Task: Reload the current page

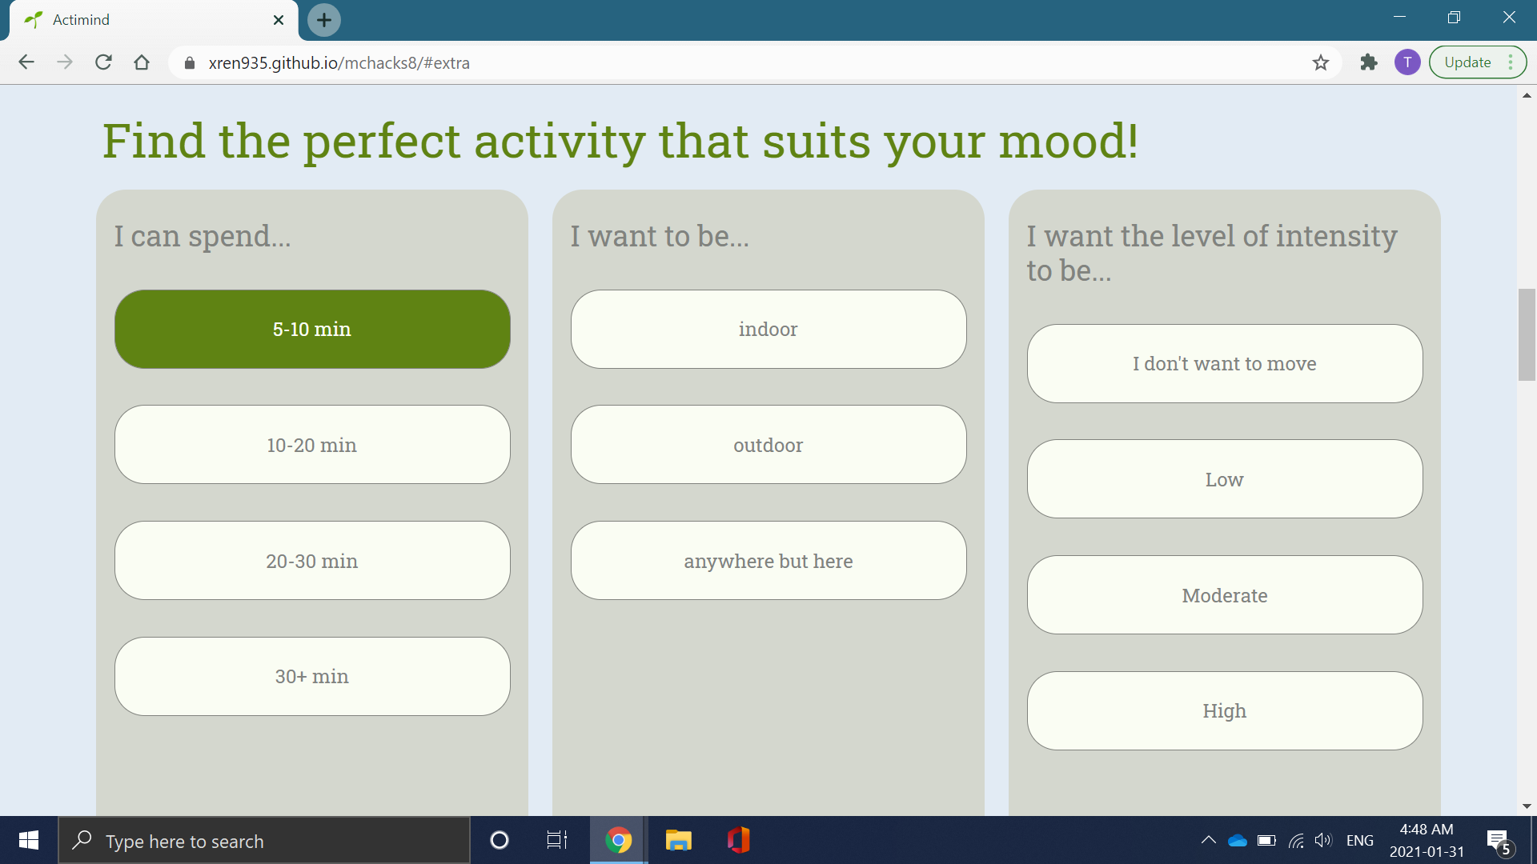Action: point(103,62)
